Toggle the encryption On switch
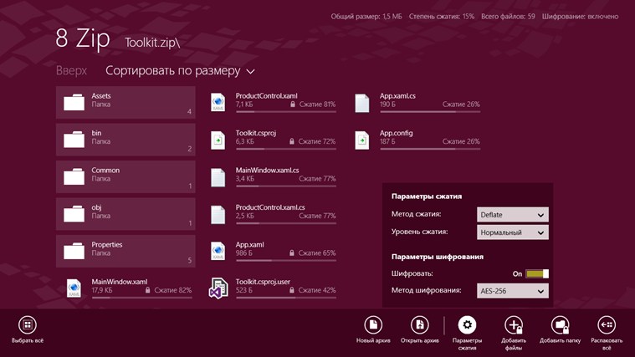Image resolution: width=635 pixels, height=357 pixels. tap(536, 273)
